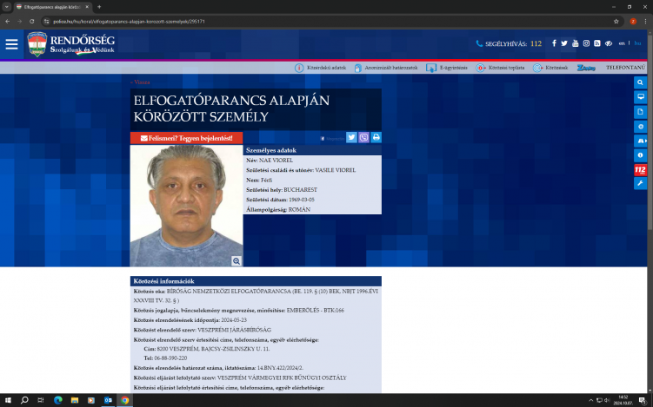Viewport: 653px width, 407px height.
Task: Bookmark page with star icon
Action: 616,21
